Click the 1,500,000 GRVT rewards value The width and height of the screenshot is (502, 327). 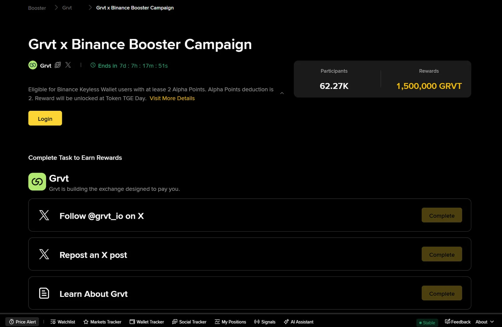[429, 86]
